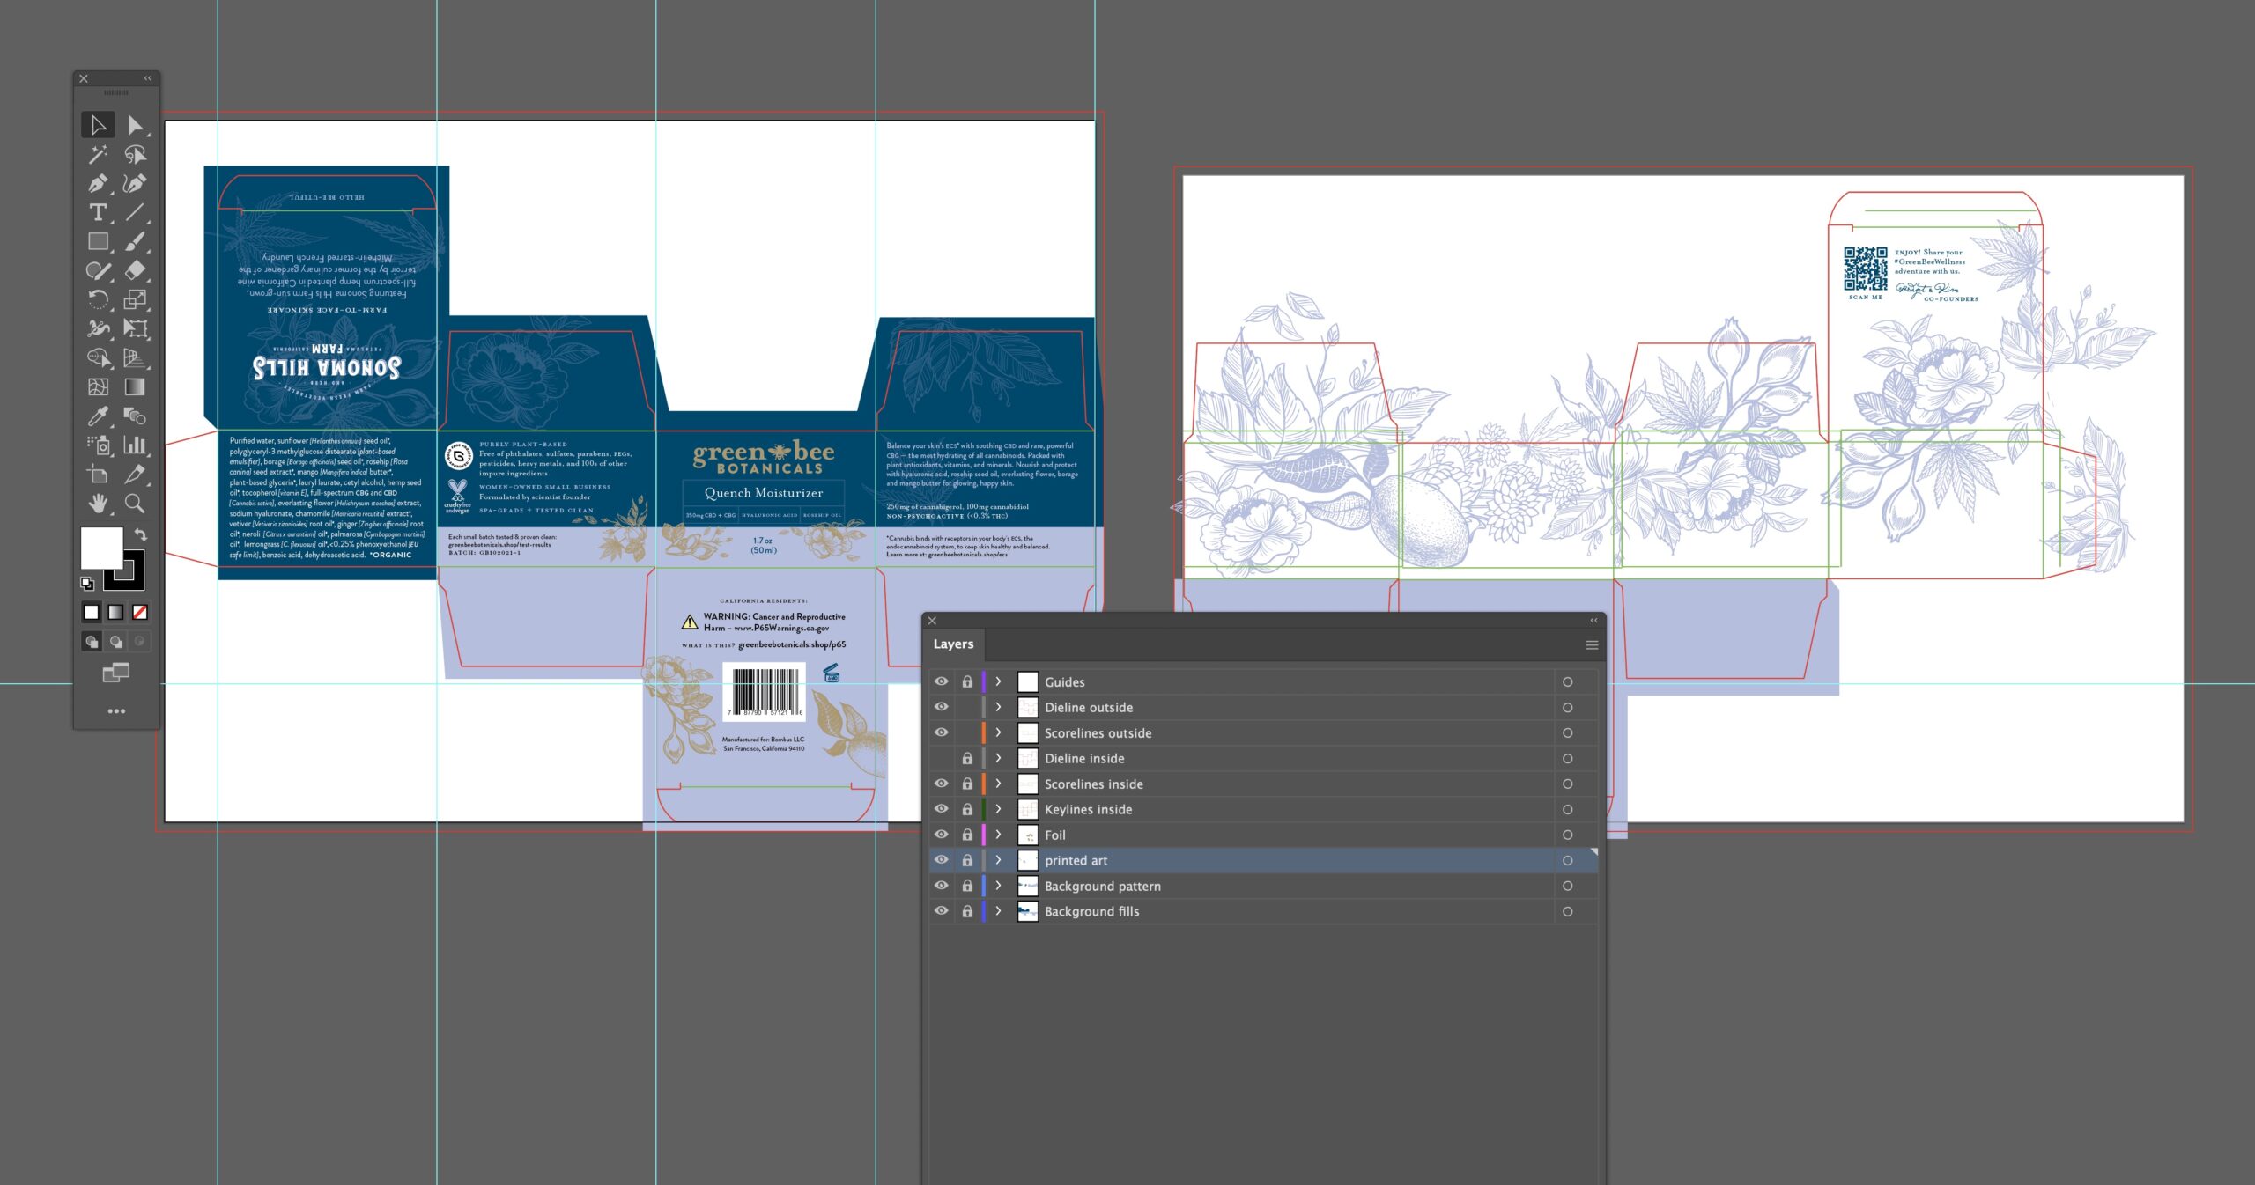The width and height of the screenshot is (2255, 1185).
Task: Select the Scale tool
Action: 135,299
